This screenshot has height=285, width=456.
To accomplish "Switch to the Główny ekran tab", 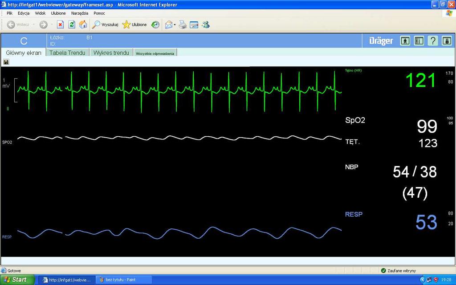I will (x=24, y=53).
